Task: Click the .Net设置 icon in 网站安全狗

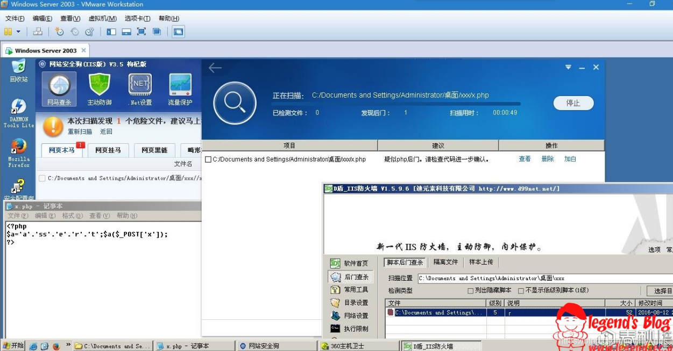Action: (x=140, y=89)
